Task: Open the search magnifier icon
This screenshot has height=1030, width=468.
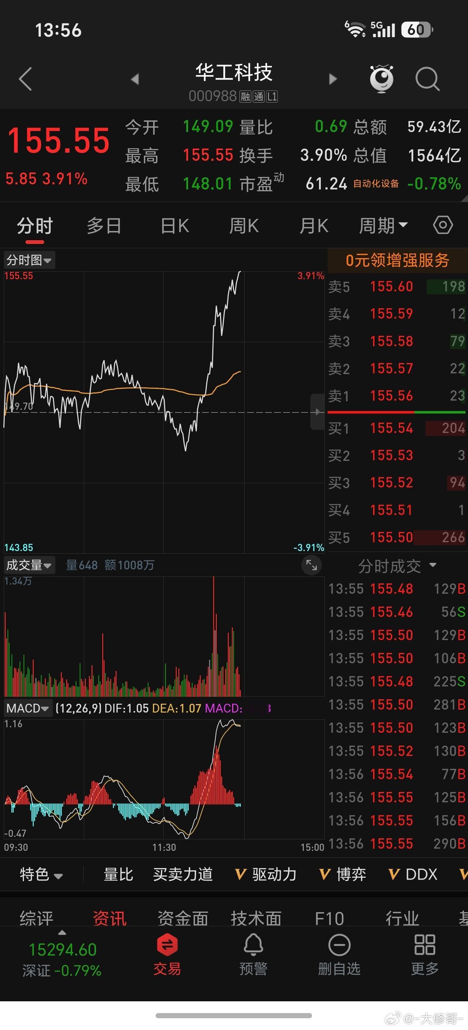Action: 428,79
